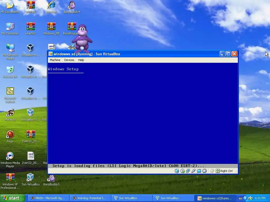Select the My Computer desktop icon
This screenshot has width=270, height=202.
click(10, 29)
